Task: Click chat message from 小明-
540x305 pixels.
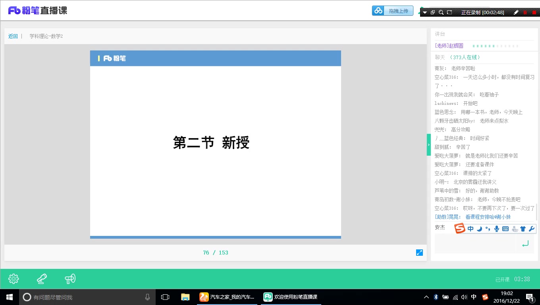Action: click(466, 182)
